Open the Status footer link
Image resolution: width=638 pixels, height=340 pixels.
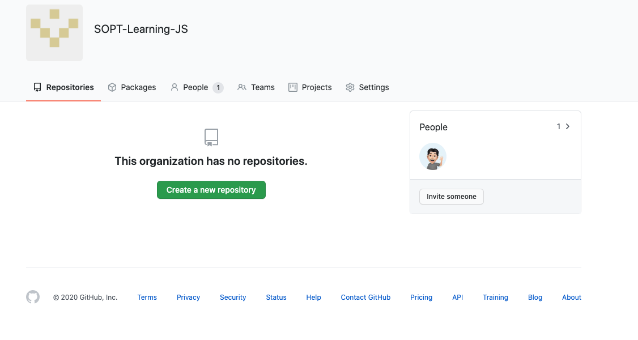(x=277, y=297)
